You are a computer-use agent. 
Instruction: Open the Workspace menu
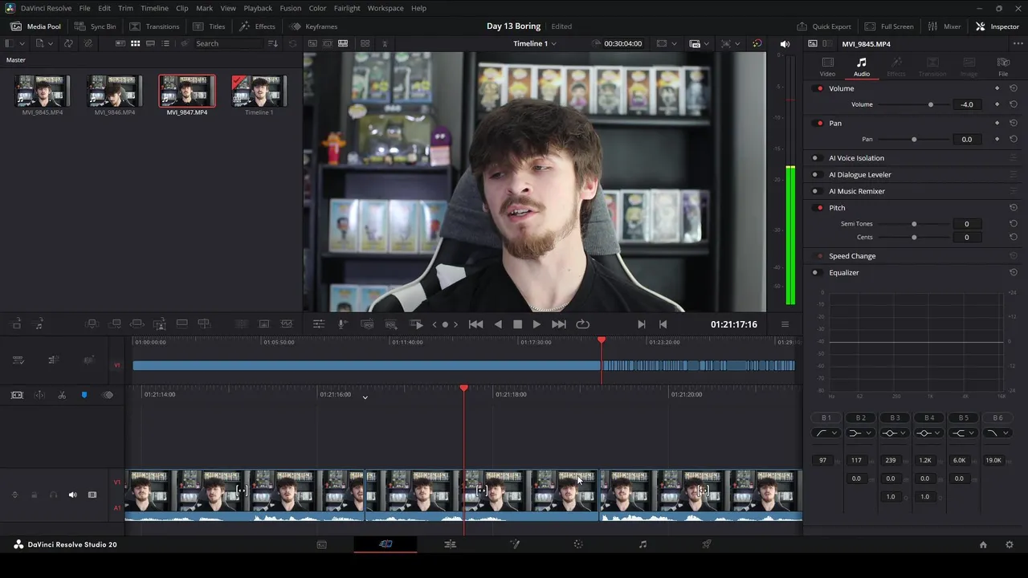pyautogui.click(x=385, y=8)
